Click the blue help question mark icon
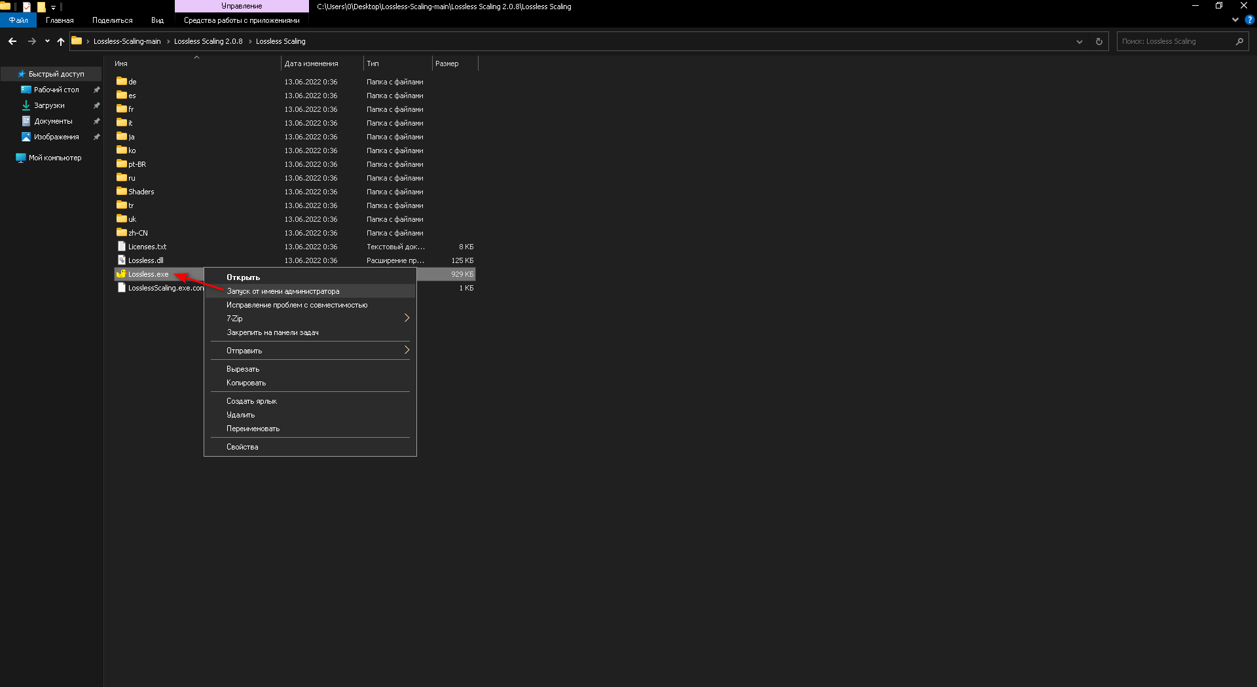This screenshot has height=687, width=1257. [1249, 20]
